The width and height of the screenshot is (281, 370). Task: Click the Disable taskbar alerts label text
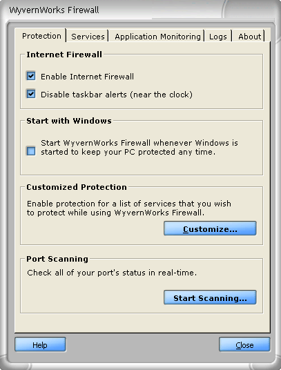pos(117,95)
